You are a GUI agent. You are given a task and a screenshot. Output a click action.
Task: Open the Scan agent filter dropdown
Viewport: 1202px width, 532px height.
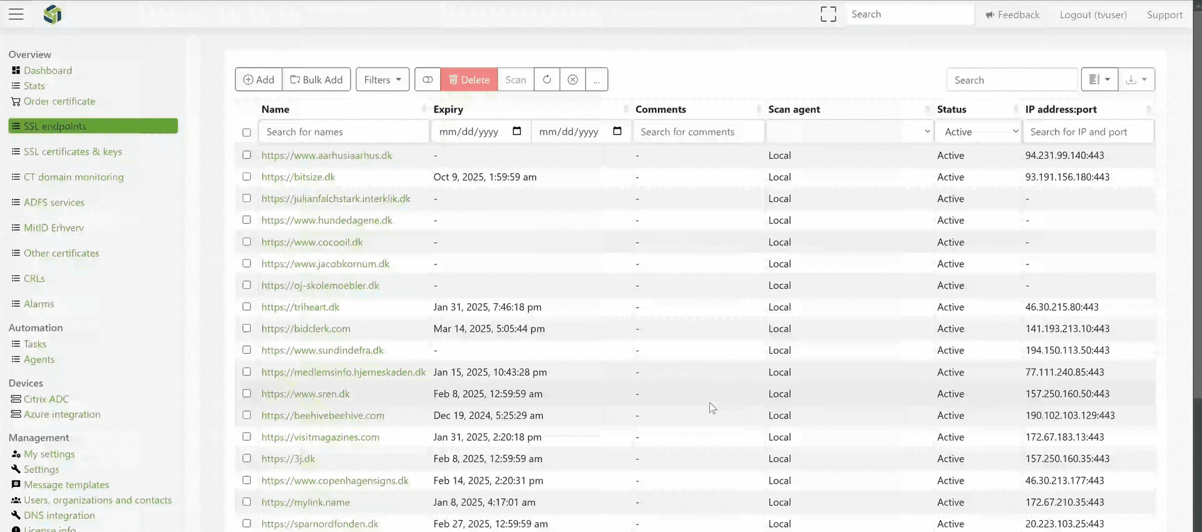pos(850,131)
